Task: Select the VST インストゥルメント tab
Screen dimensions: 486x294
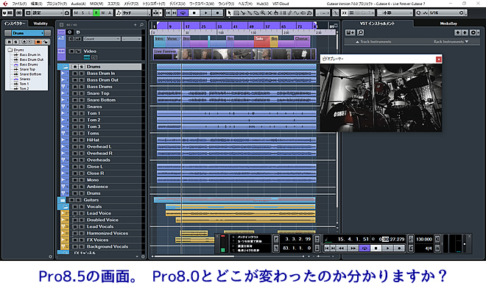Action: 377,24
